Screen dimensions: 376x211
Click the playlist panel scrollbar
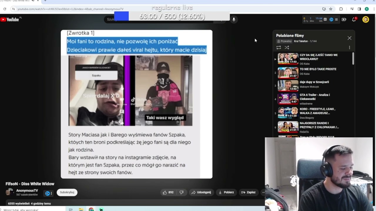pyautogui.click(x=353, y=59)
